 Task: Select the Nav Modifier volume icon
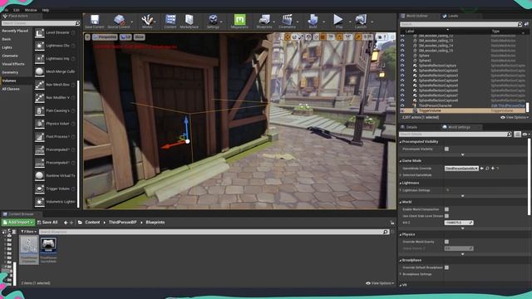(x=39, y=98)
